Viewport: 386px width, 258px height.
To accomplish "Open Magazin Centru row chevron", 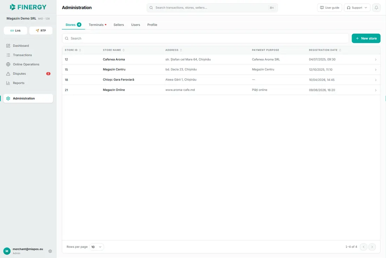I will [x=376, y=70].
